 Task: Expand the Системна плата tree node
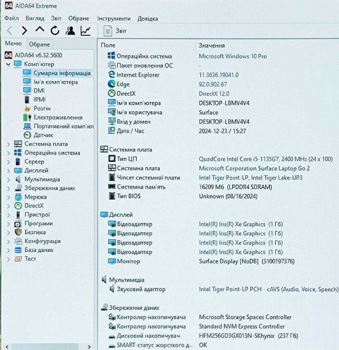8,144
